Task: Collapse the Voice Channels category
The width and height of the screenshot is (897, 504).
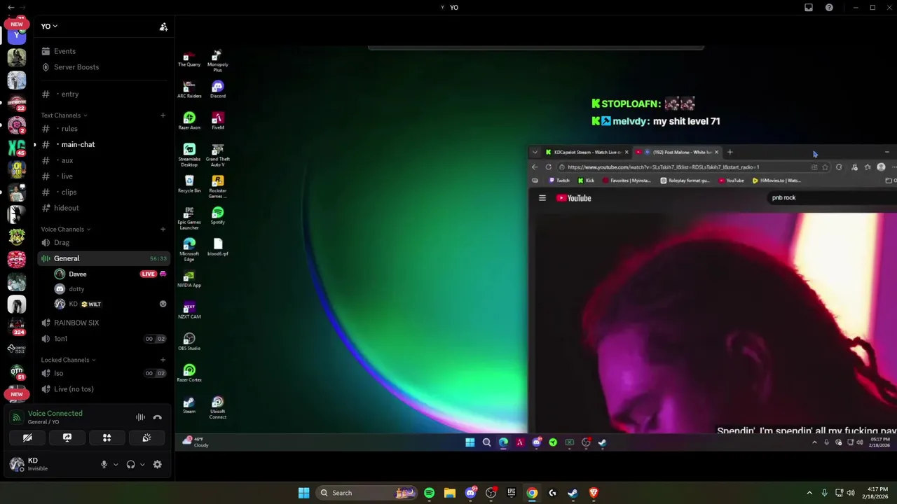Action: (65, 230)
